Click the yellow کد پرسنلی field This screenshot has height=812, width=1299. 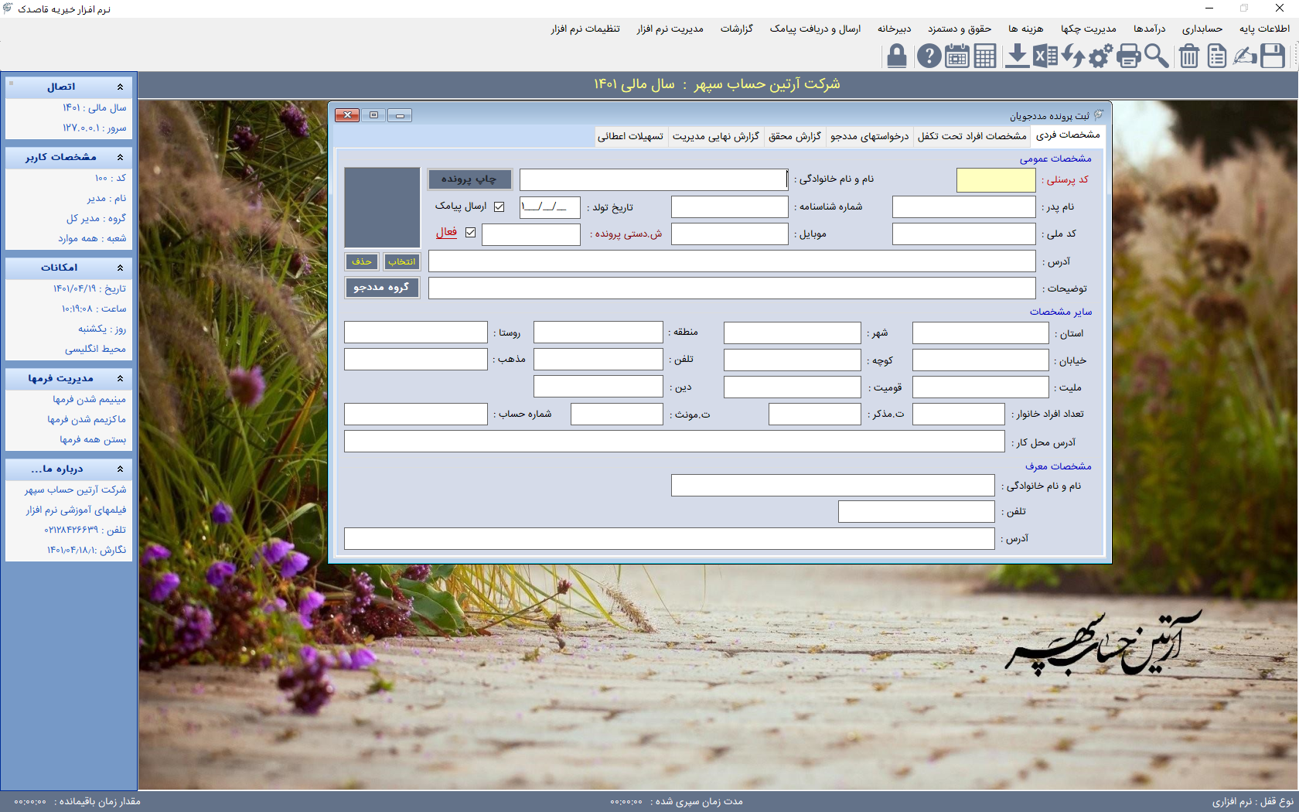[x=995, y=180]
